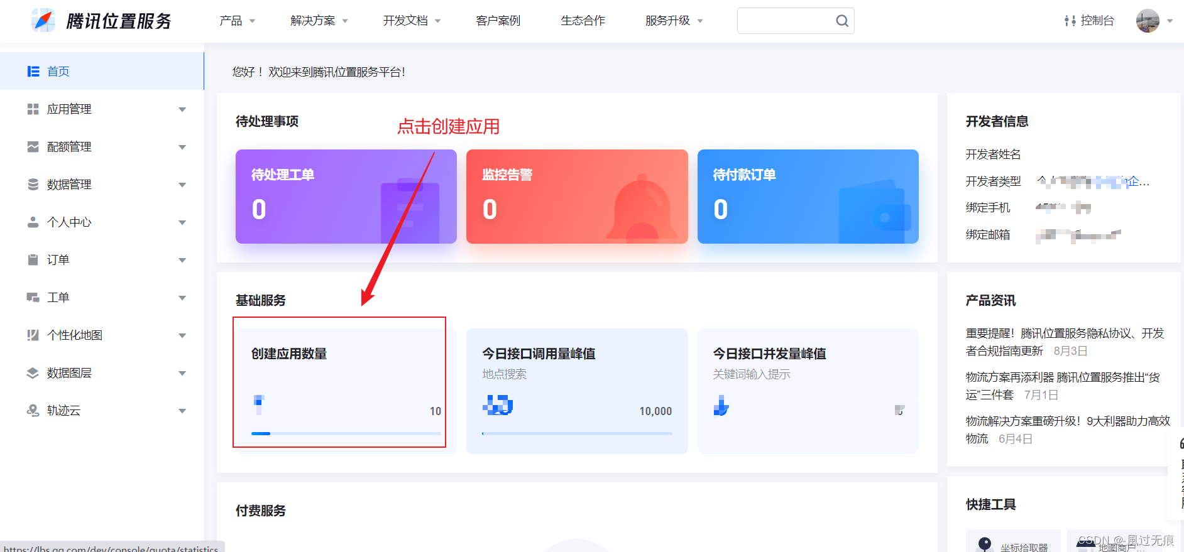
Task: Click the document icon in 待处理工单 card
Action: coord(410,211)
